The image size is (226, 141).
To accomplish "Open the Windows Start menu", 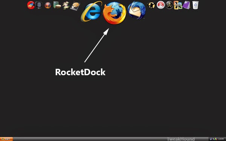I will (6, 139).
